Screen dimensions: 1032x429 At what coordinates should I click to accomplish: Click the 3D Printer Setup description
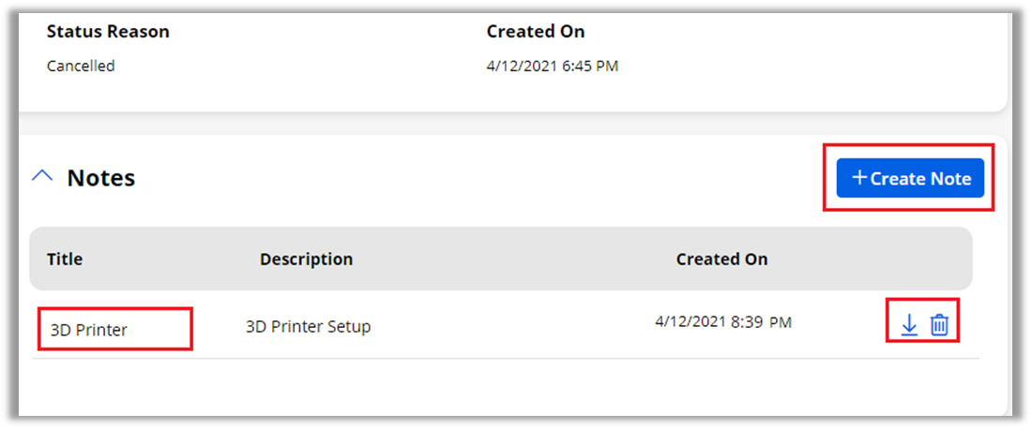coord(308,327)
